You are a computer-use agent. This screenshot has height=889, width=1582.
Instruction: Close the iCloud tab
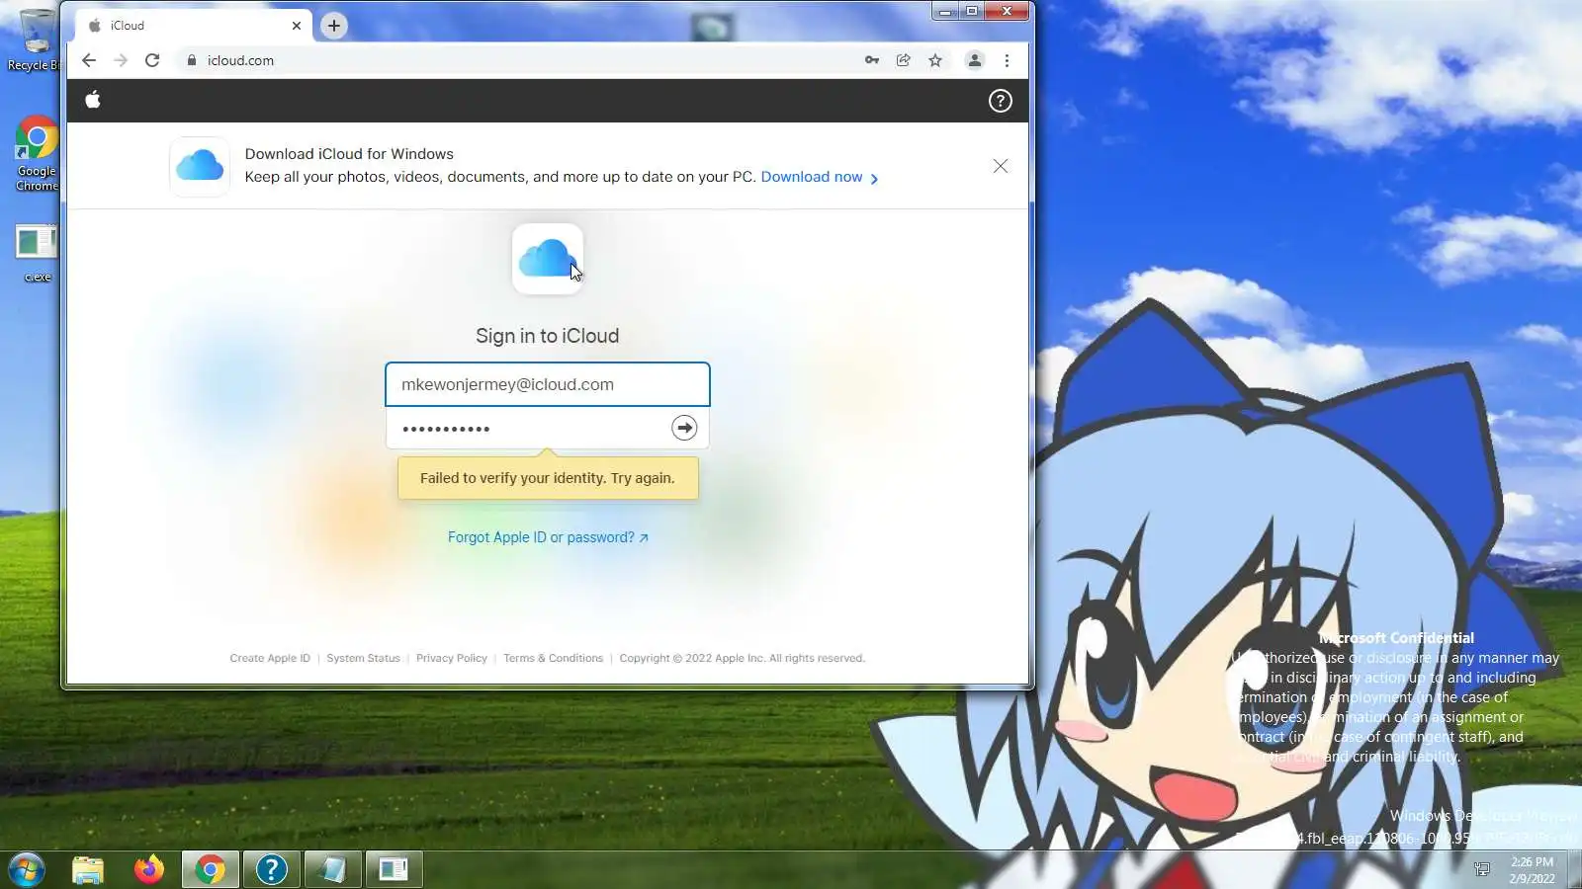coord(297,26)
